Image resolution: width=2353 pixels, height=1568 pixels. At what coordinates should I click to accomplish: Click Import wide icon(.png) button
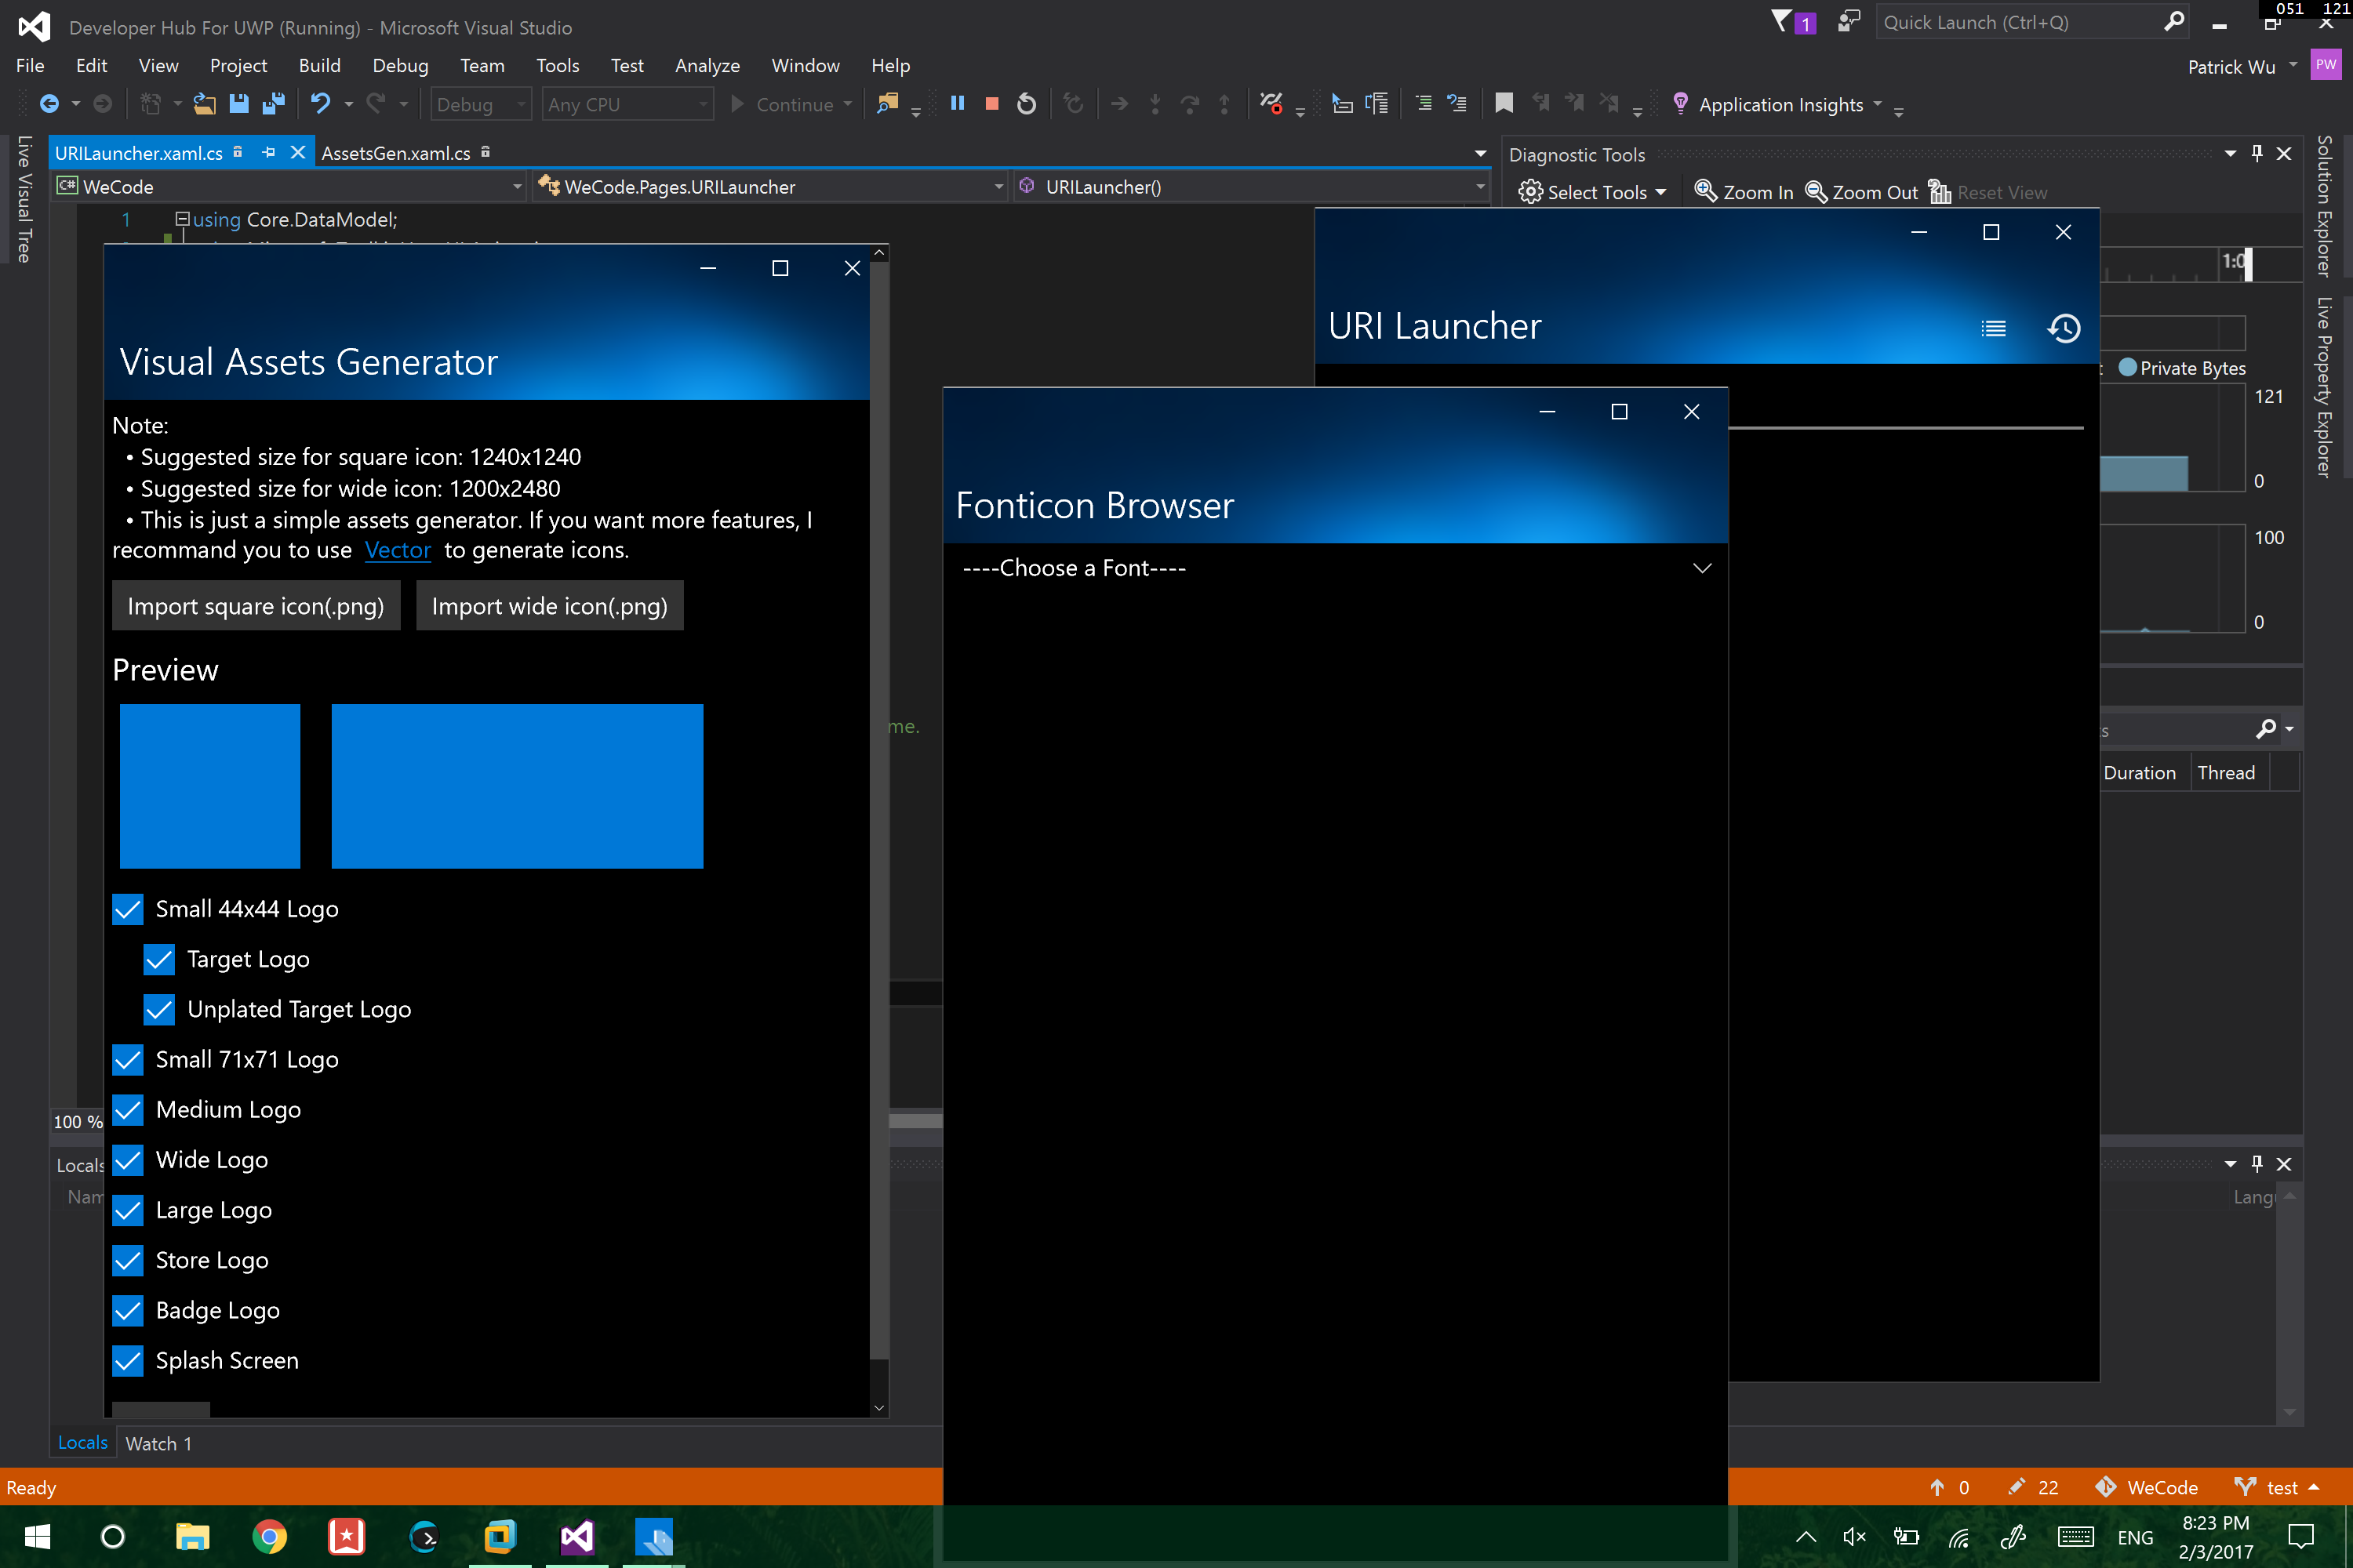(x=549, y=606)
